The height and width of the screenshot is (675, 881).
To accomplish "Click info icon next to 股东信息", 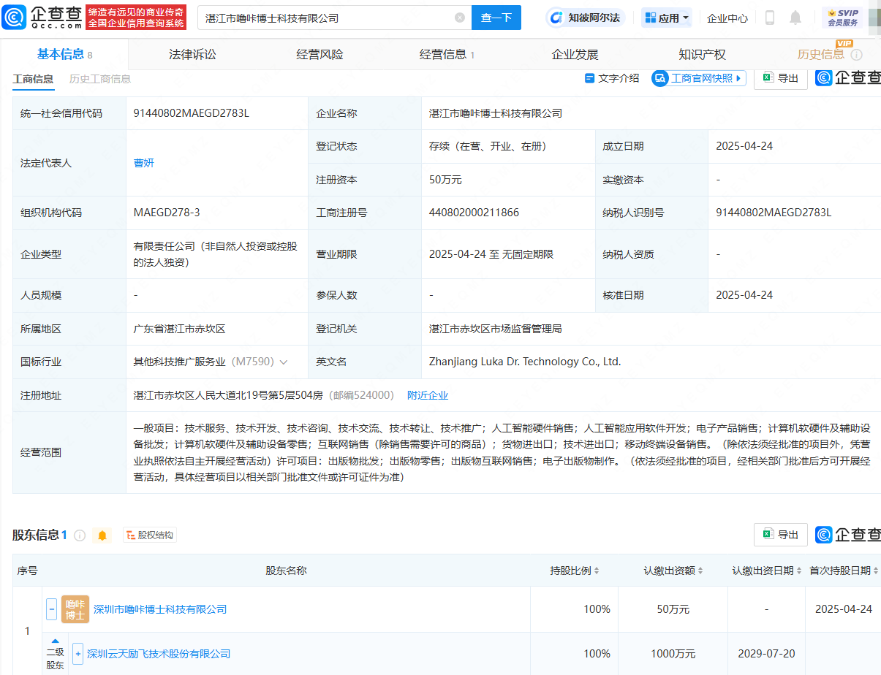I will (80, 535).
